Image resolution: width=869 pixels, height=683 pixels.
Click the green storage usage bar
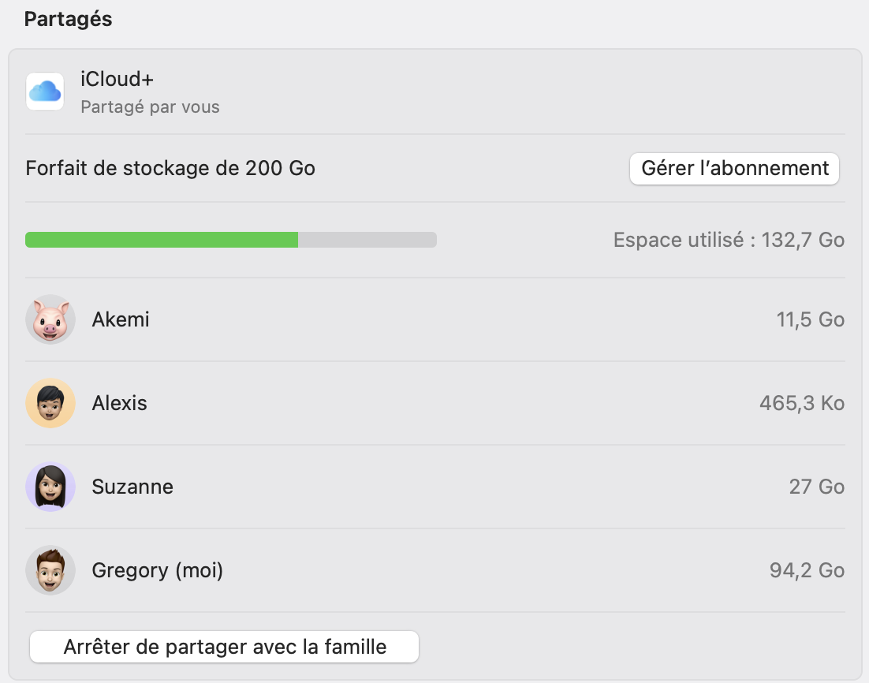162,240
